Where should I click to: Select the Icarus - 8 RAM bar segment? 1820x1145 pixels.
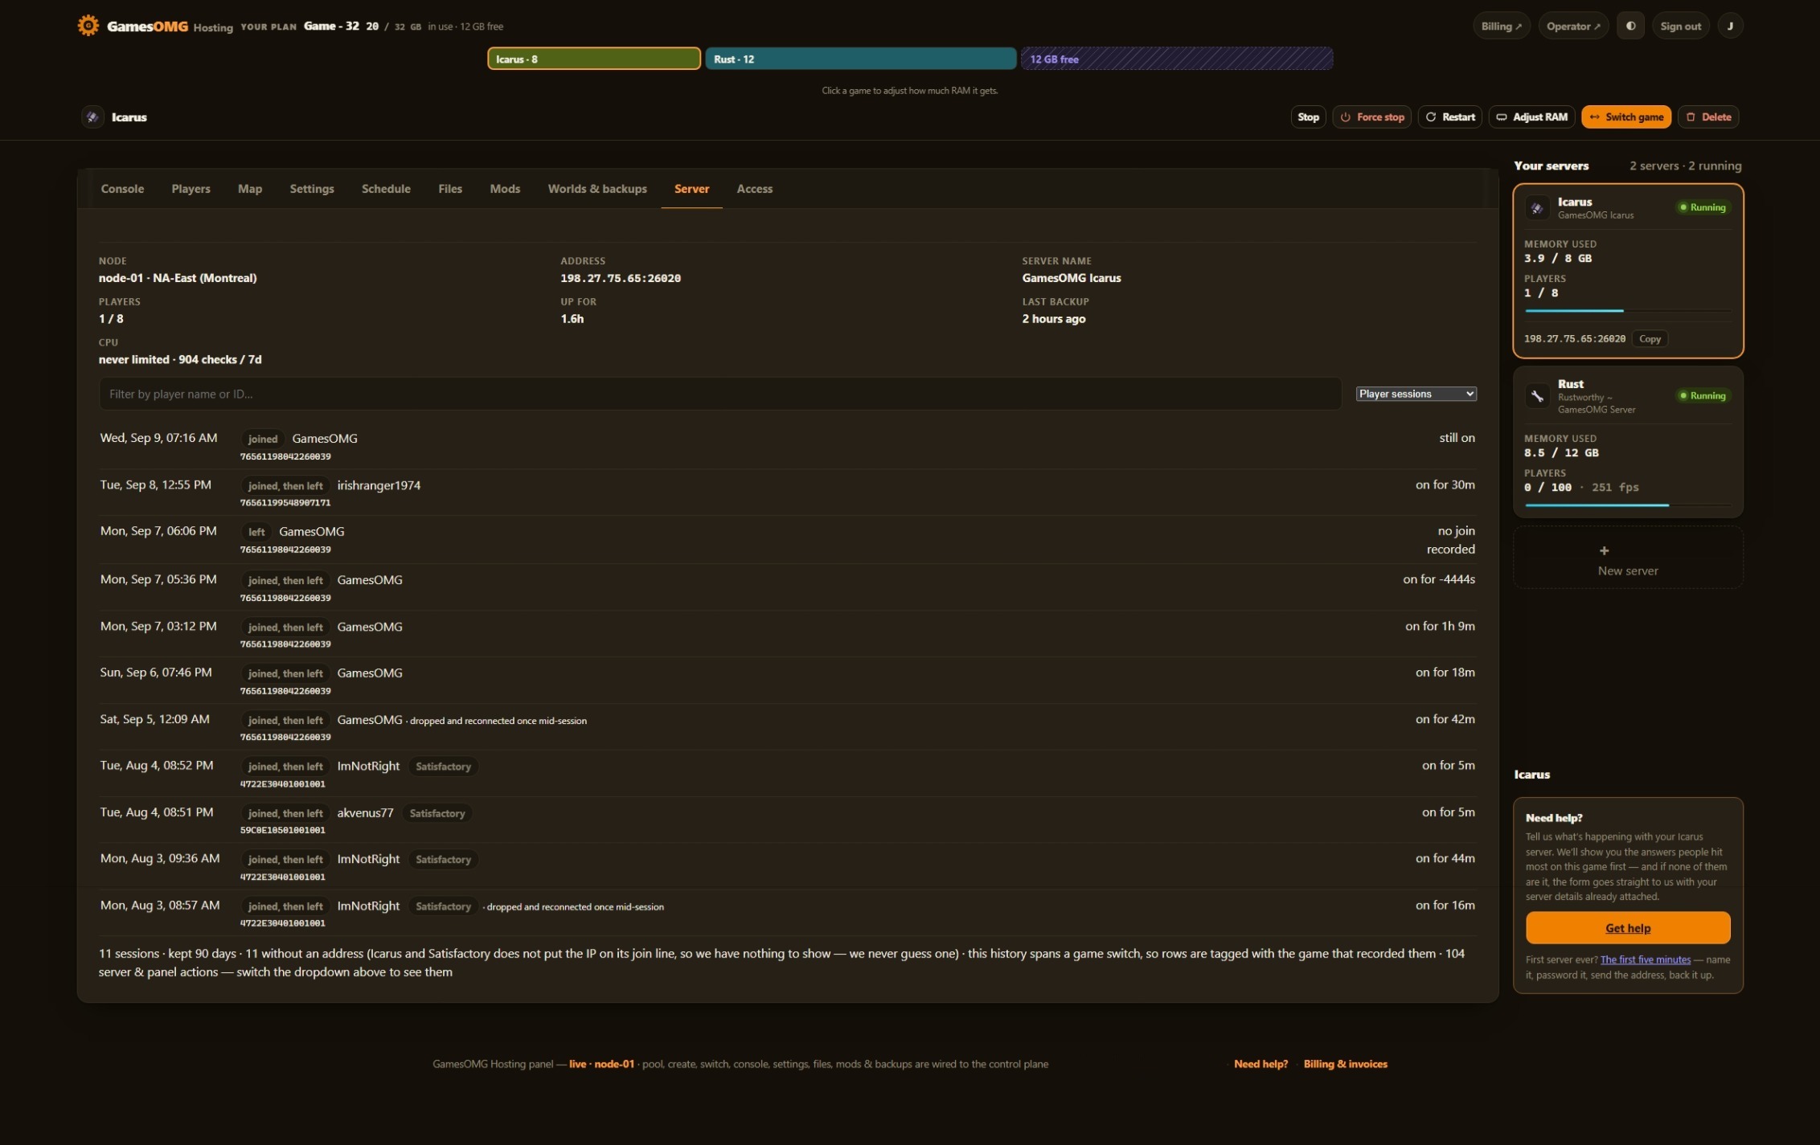tap(593, 59)
